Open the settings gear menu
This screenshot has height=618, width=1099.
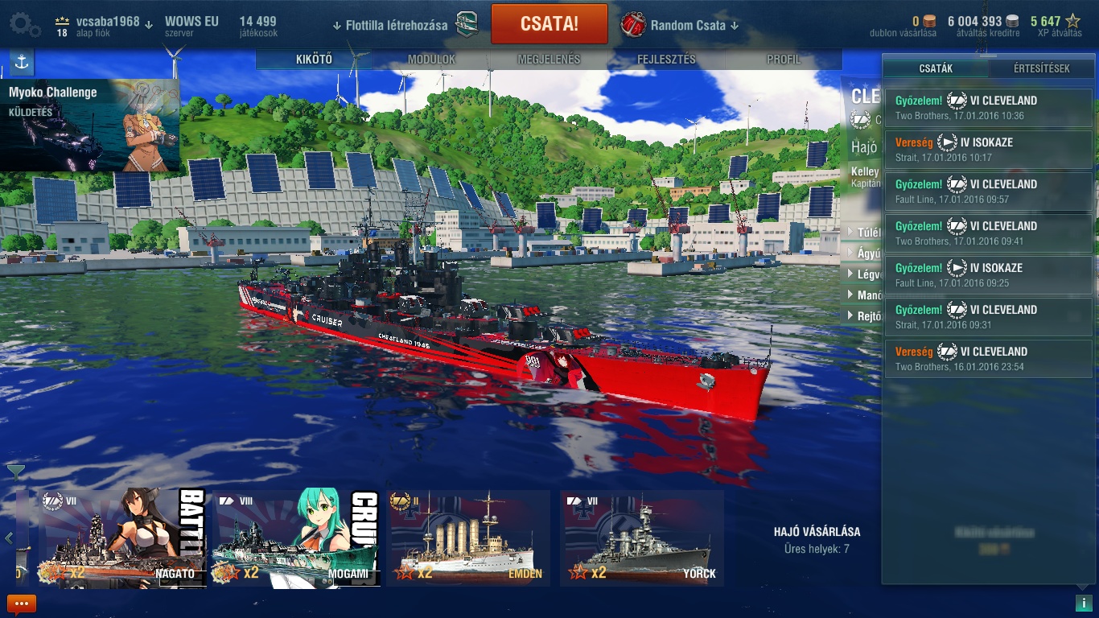click(x=25, y=24)
